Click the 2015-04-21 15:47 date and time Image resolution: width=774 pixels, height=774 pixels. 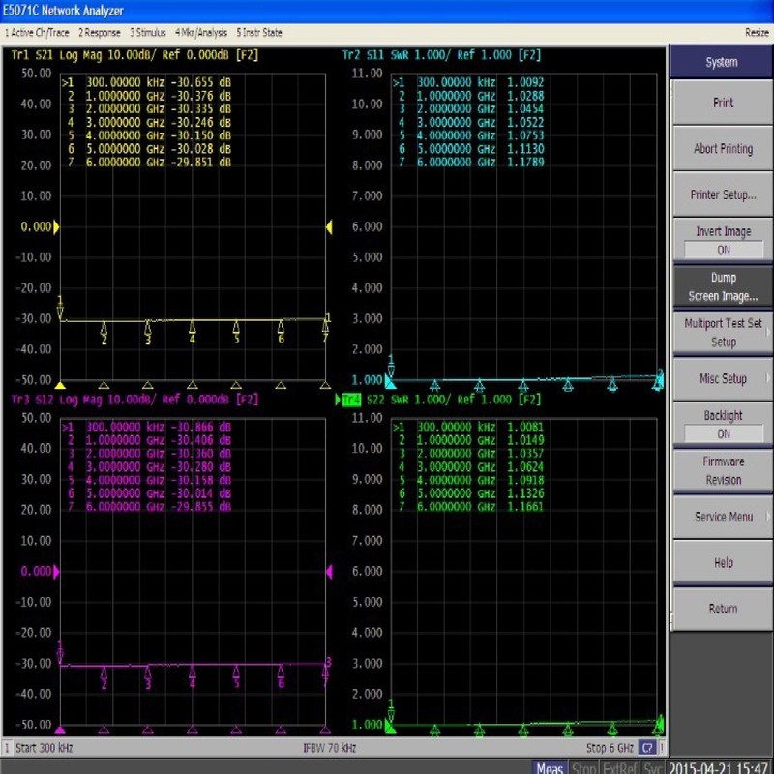(x=718, y=767)
